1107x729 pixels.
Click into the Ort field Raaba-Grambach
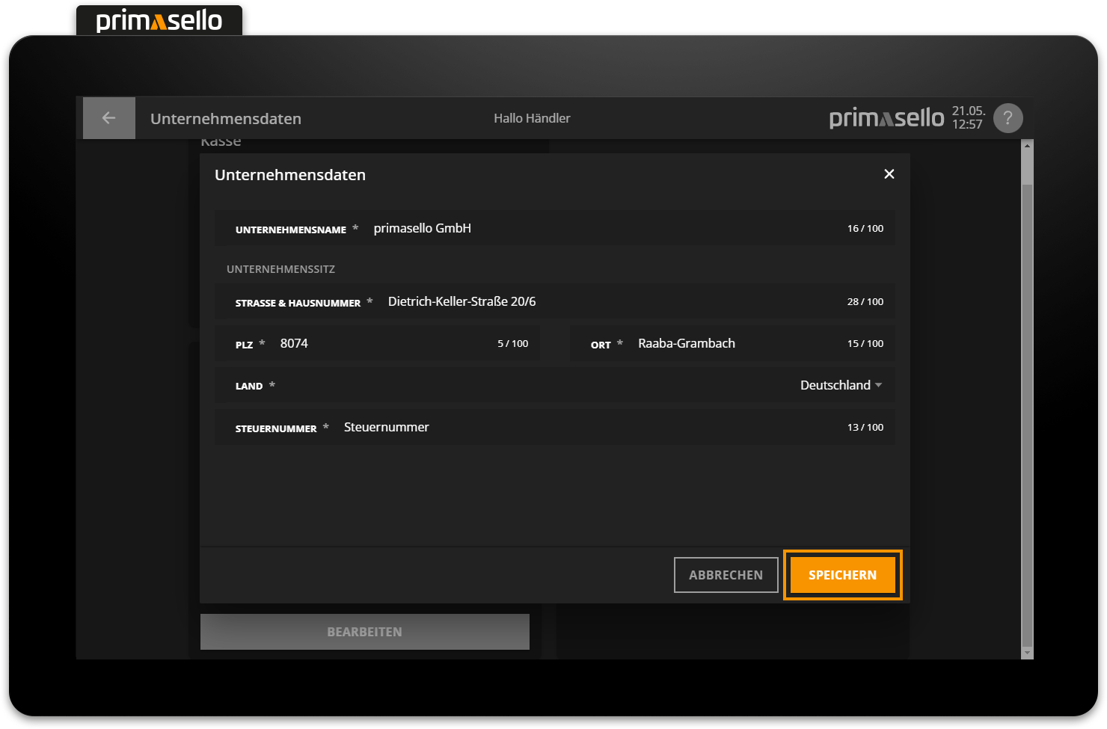click(733, 344)
